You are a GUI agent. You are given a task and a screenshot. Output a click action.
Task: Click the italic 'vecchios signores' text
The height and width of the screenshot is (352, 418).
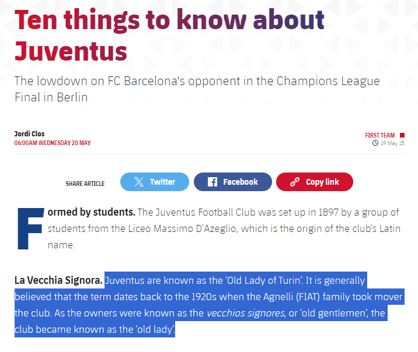tap(245, 314)
